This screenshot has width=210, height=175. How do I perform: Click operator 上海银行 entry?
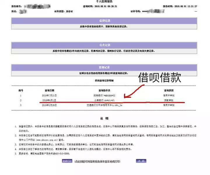click(104, 100)
